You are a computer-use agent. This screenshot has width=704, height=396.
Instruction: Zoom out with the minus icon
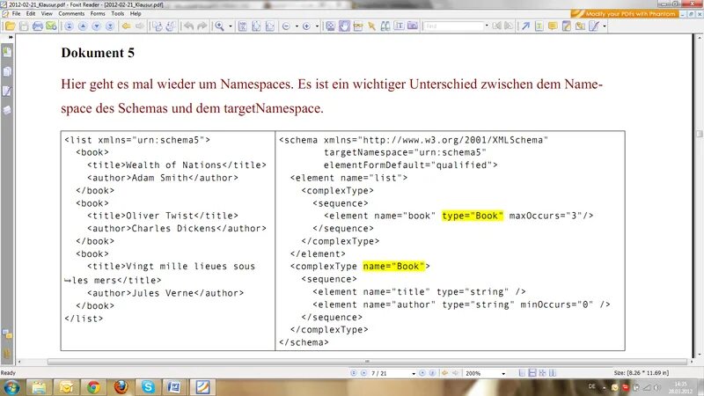286,26
